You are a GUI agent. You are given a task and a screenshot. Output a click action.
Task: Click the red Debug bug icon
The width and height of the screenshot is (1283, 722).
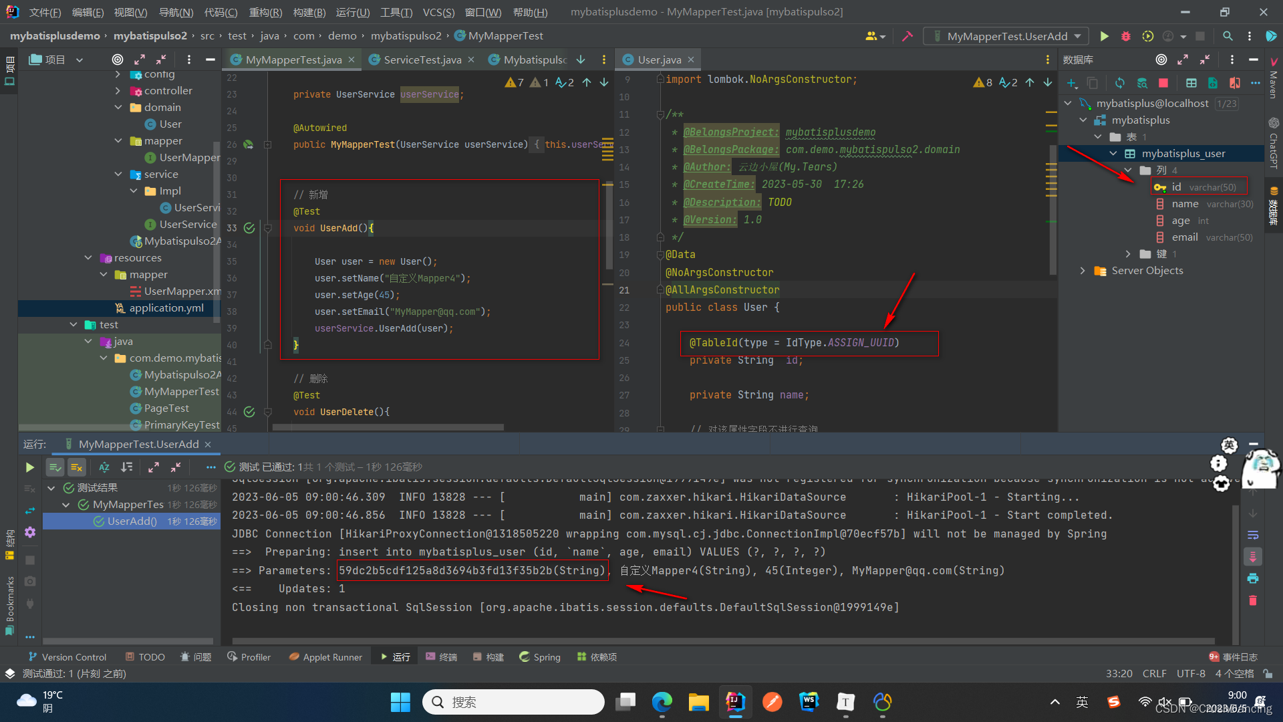[x=1126, y=36]
